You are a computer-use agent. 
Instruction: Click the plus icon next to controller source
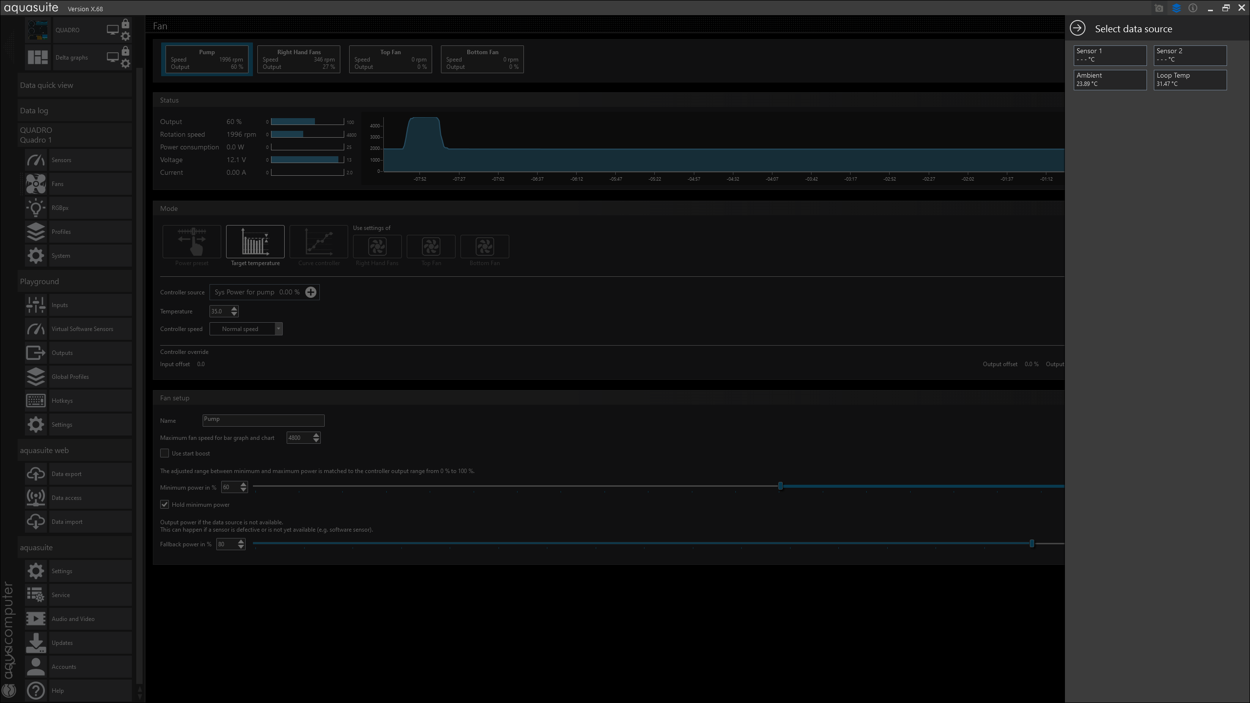pos(311,292)
